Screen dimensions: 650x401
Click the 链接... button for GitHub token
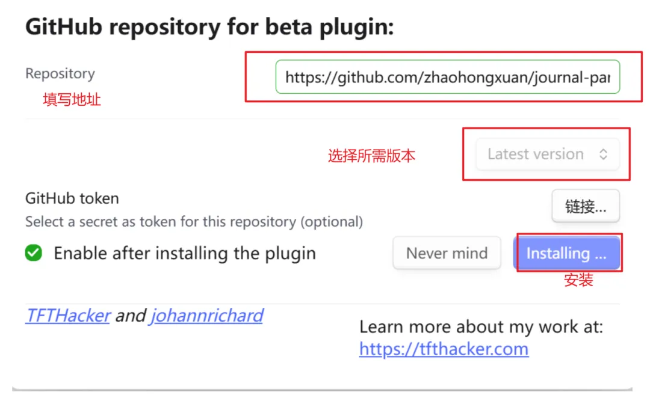point(586,206)
